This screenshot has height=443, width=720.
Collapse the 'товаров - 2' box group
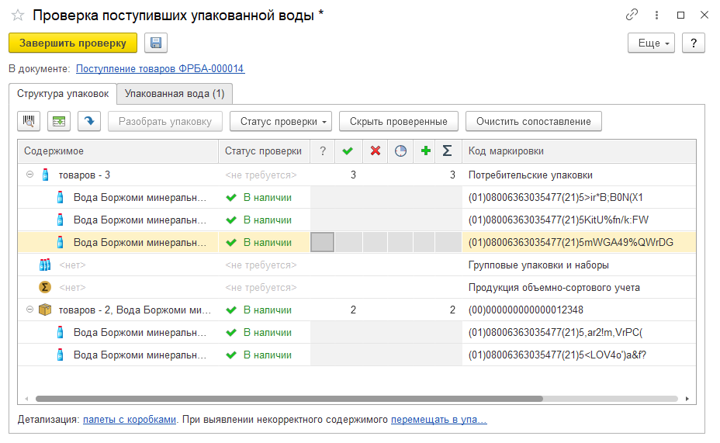pyautogui.click(x=29, y=310)
